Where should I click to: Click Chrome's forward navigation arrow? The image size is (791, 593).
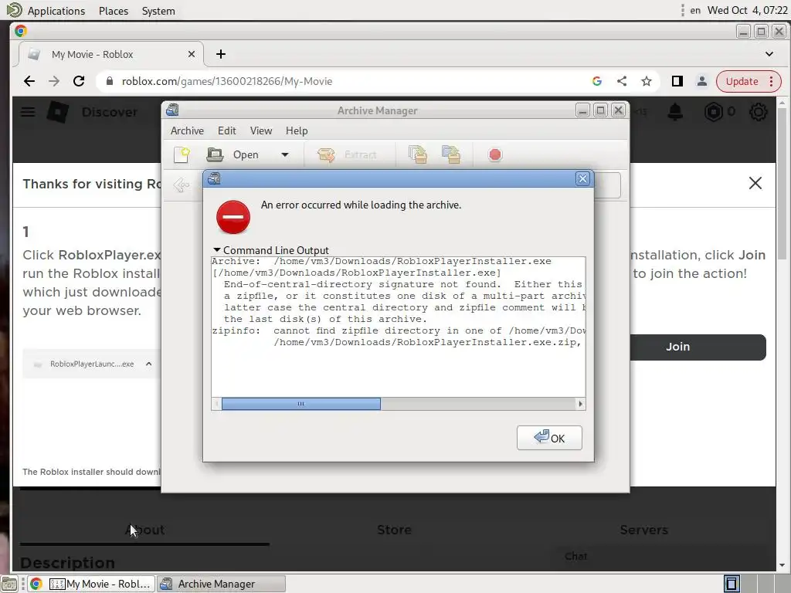pos(54,81)
